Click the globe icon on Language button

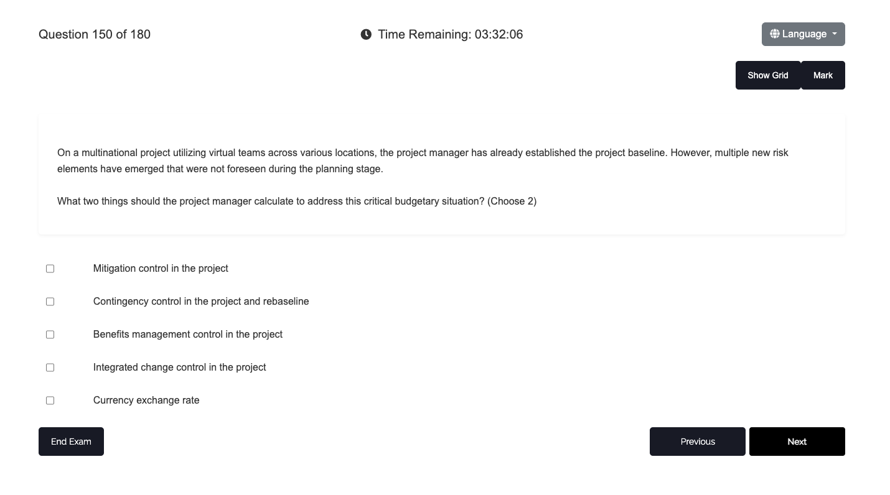774,34
